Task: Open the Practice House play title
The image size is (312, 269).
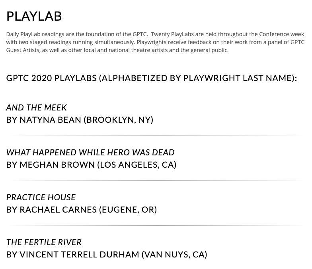Action: (41, 197)
